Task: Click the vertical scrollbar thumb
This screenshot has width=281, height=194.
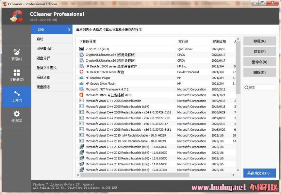Action: [238, 68]
